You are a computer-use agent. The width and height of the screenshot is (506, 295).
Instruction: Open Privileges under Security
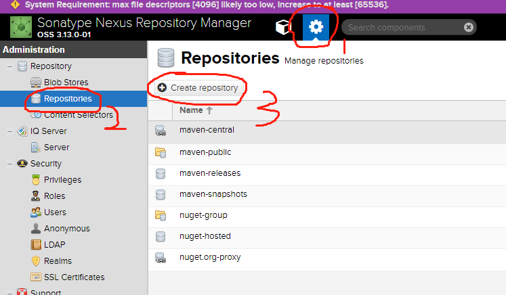point(62,180)
